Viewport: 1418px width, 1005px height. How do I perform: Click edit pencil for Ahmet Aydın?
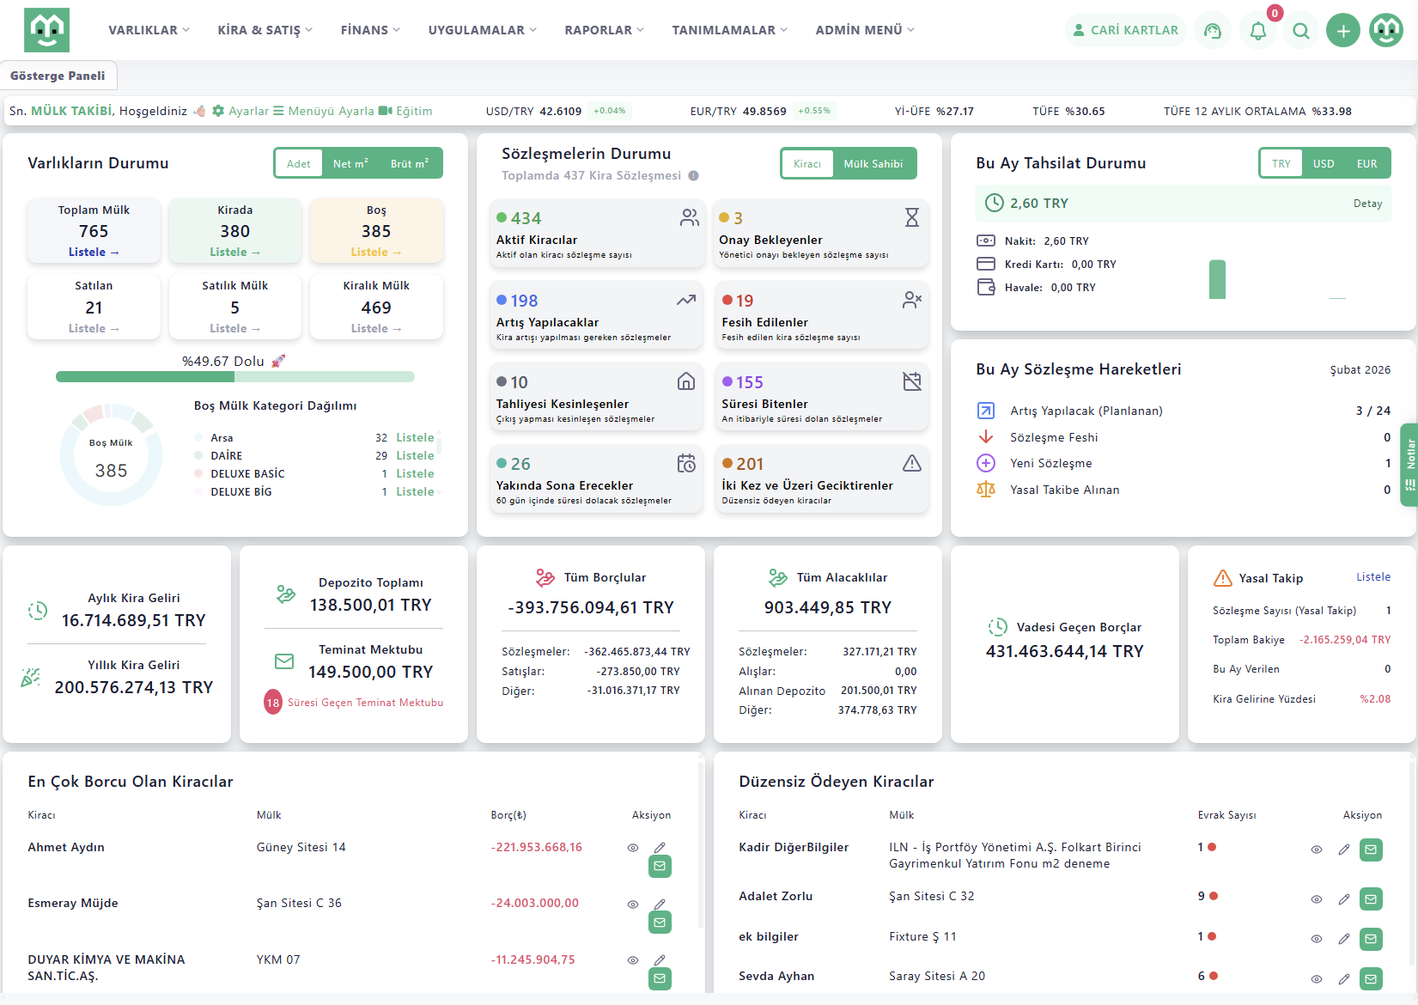[660, 848]
